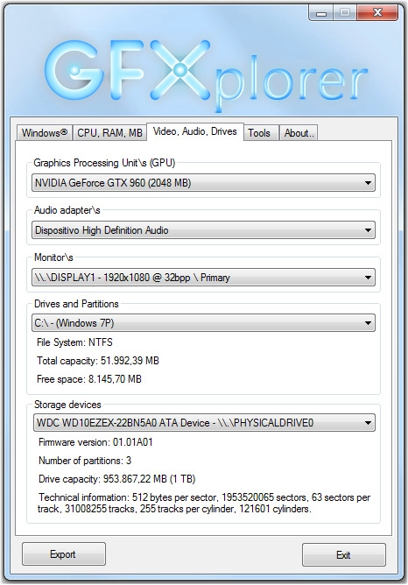Viewport: 408px width, 585px height.
Task: Expand the Storage devices dropdown
Action: 368,423
